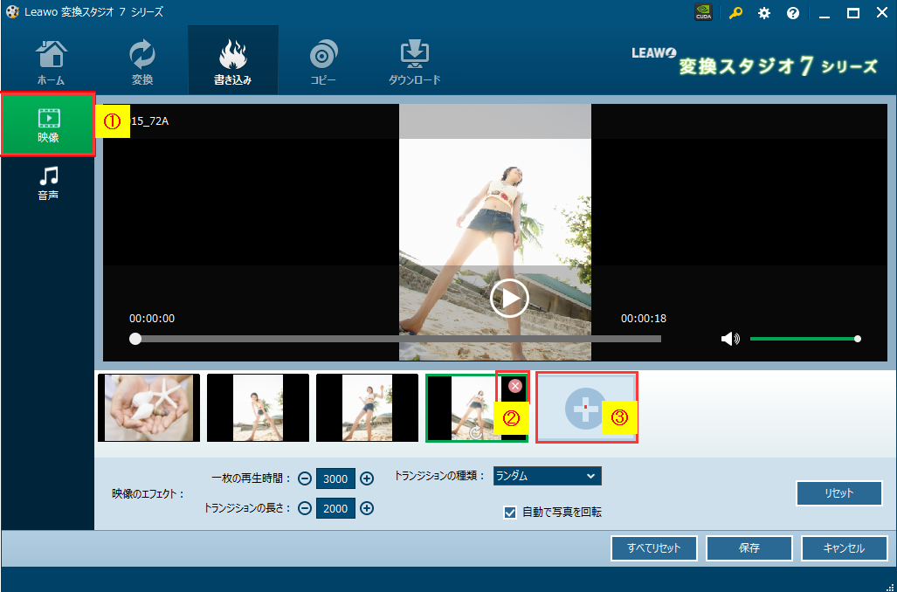Viewport: 897px width, 592px height.
Task: Click the playback progress slider handle
Action: tap(135, 339)
